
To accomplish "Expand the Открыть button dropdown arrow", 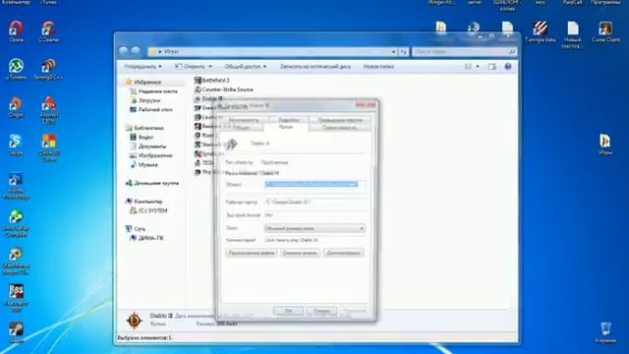I will point(210,67).
